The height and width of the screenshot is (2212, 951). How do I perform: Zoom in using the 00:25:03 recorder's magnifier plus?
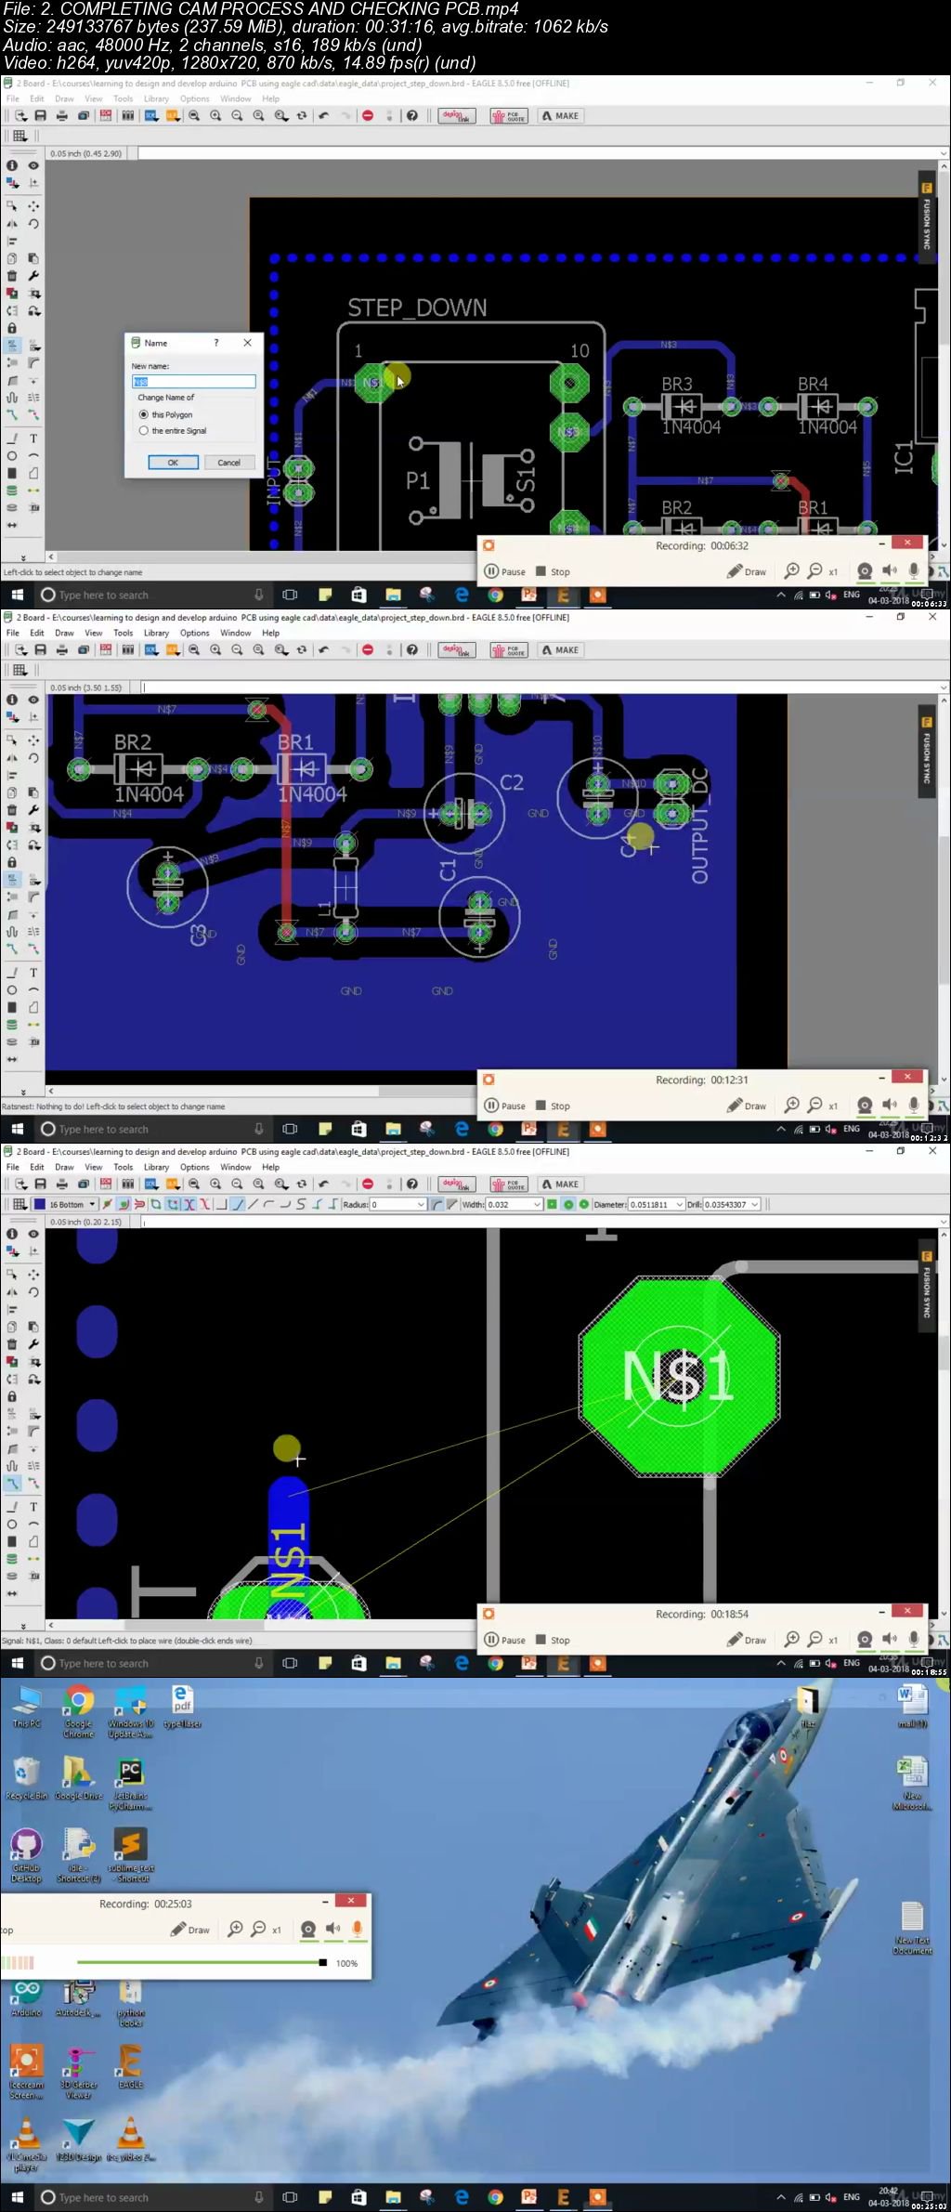click(x=235, y=1929)
